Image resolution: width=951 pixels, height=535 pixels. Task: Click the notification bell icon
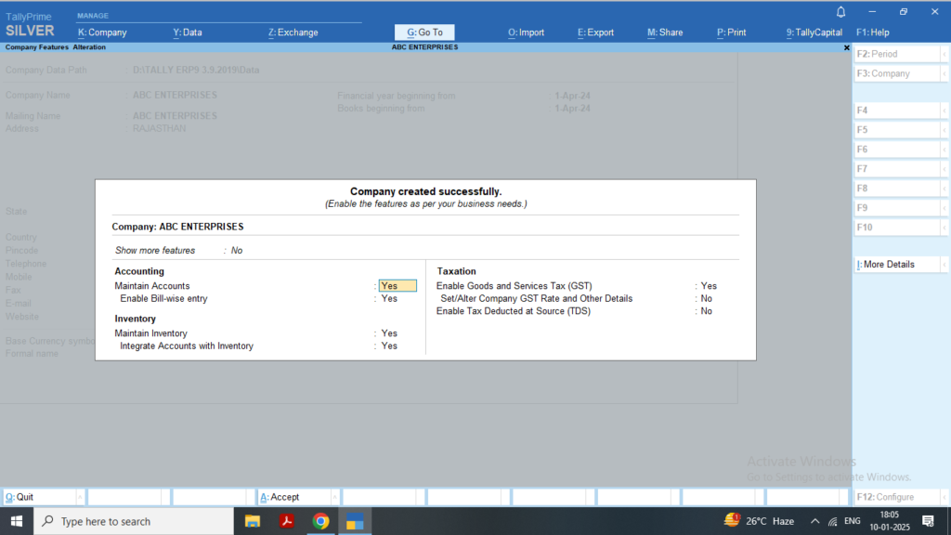(x=841, y=12)
